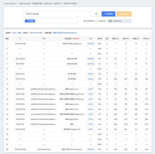Image resolution: width=155 pixels, height=154 pixels.
Task: Open the 在线traceroute breadcrumb link
Action: 40,3
